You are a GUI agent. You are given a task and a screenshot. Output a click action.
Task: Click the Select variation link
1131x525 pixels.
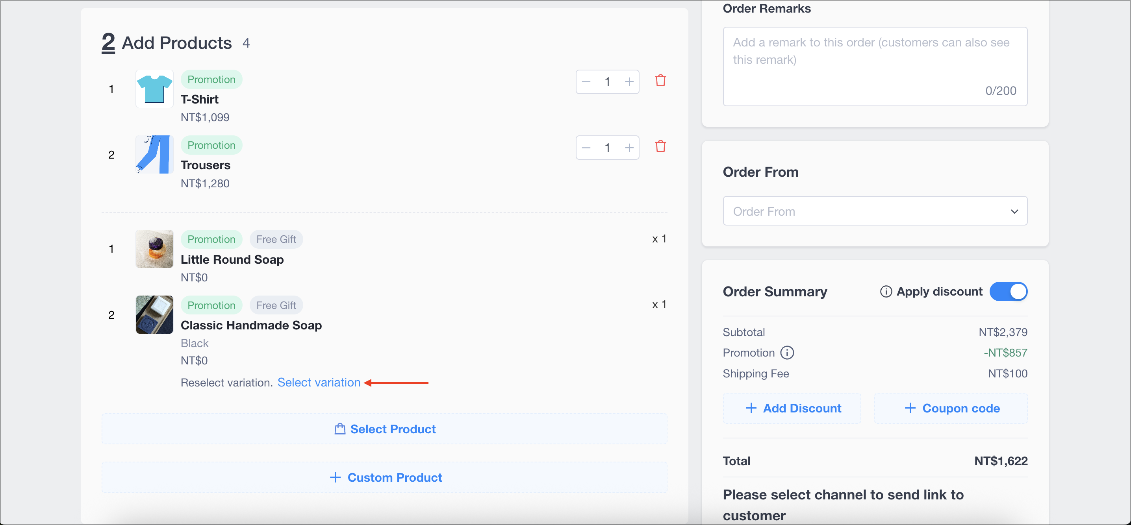319,383
